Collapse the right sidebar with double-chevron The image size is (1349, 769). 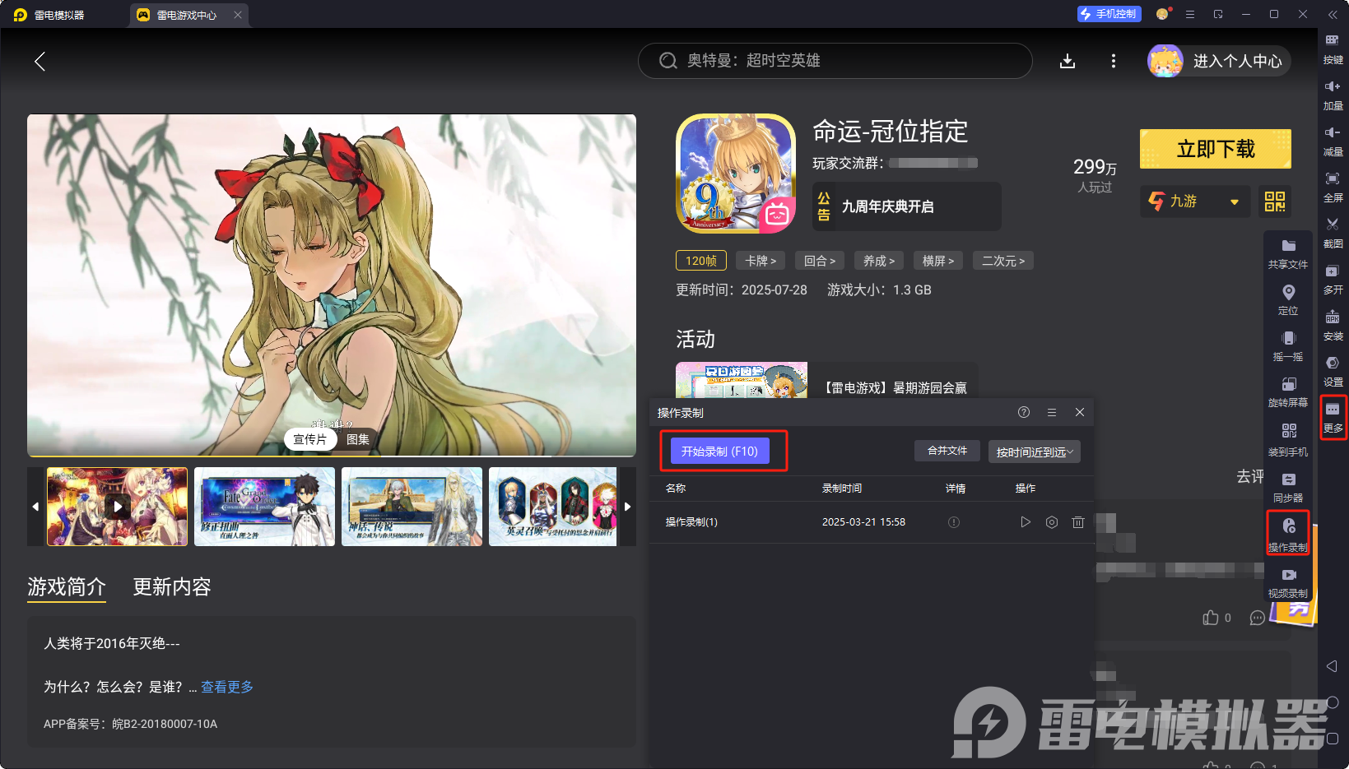tap(1333, 15)
